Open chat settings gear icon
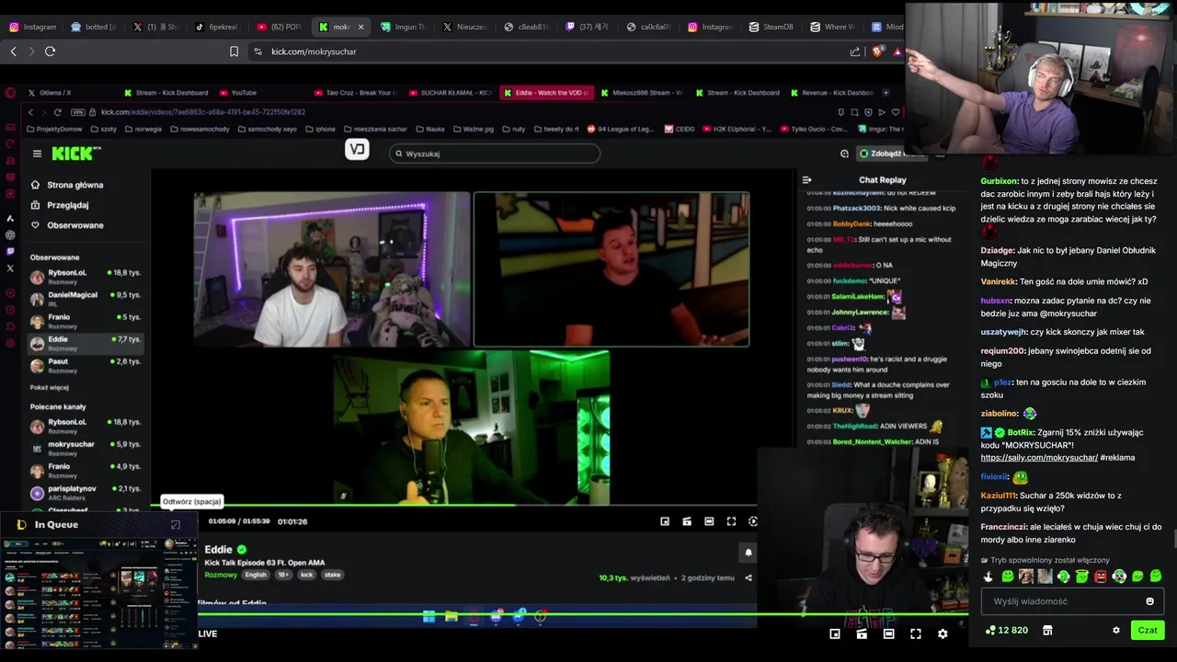Image resolution: width=1177 pixels, height=662 pixels. (1116, 631)
